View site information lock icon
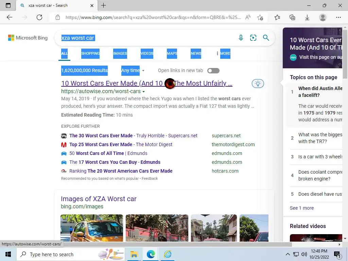 (x=58, y=17)
